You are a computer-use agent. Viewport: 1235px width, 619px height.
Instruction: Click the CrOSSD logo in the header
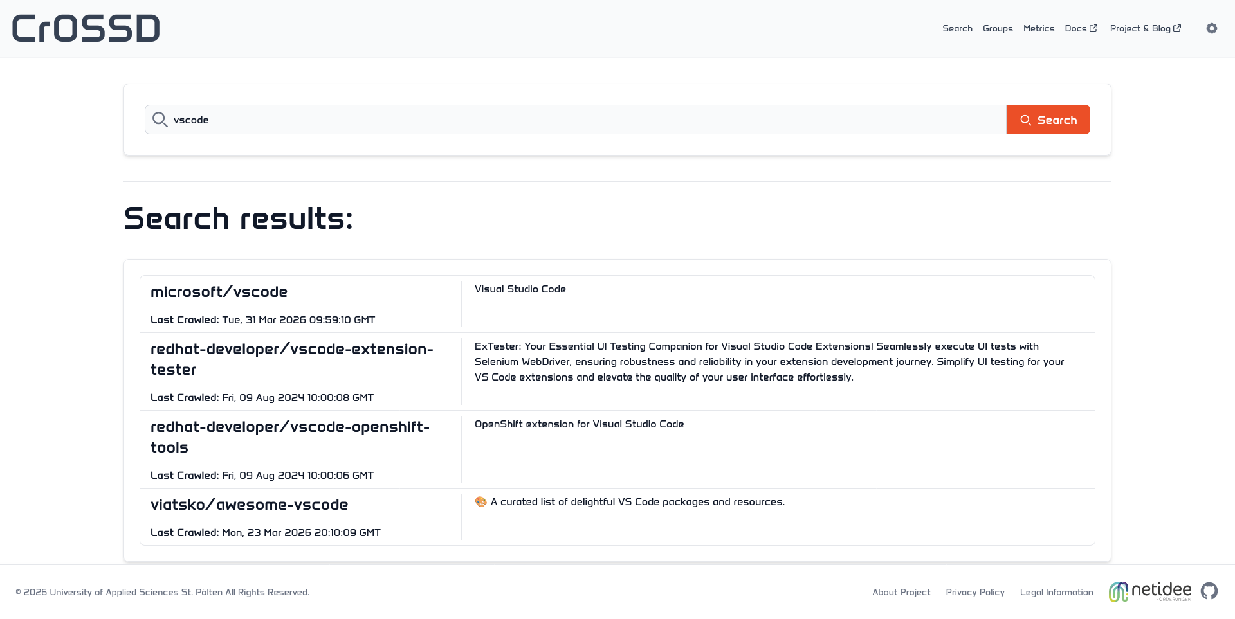86,28
